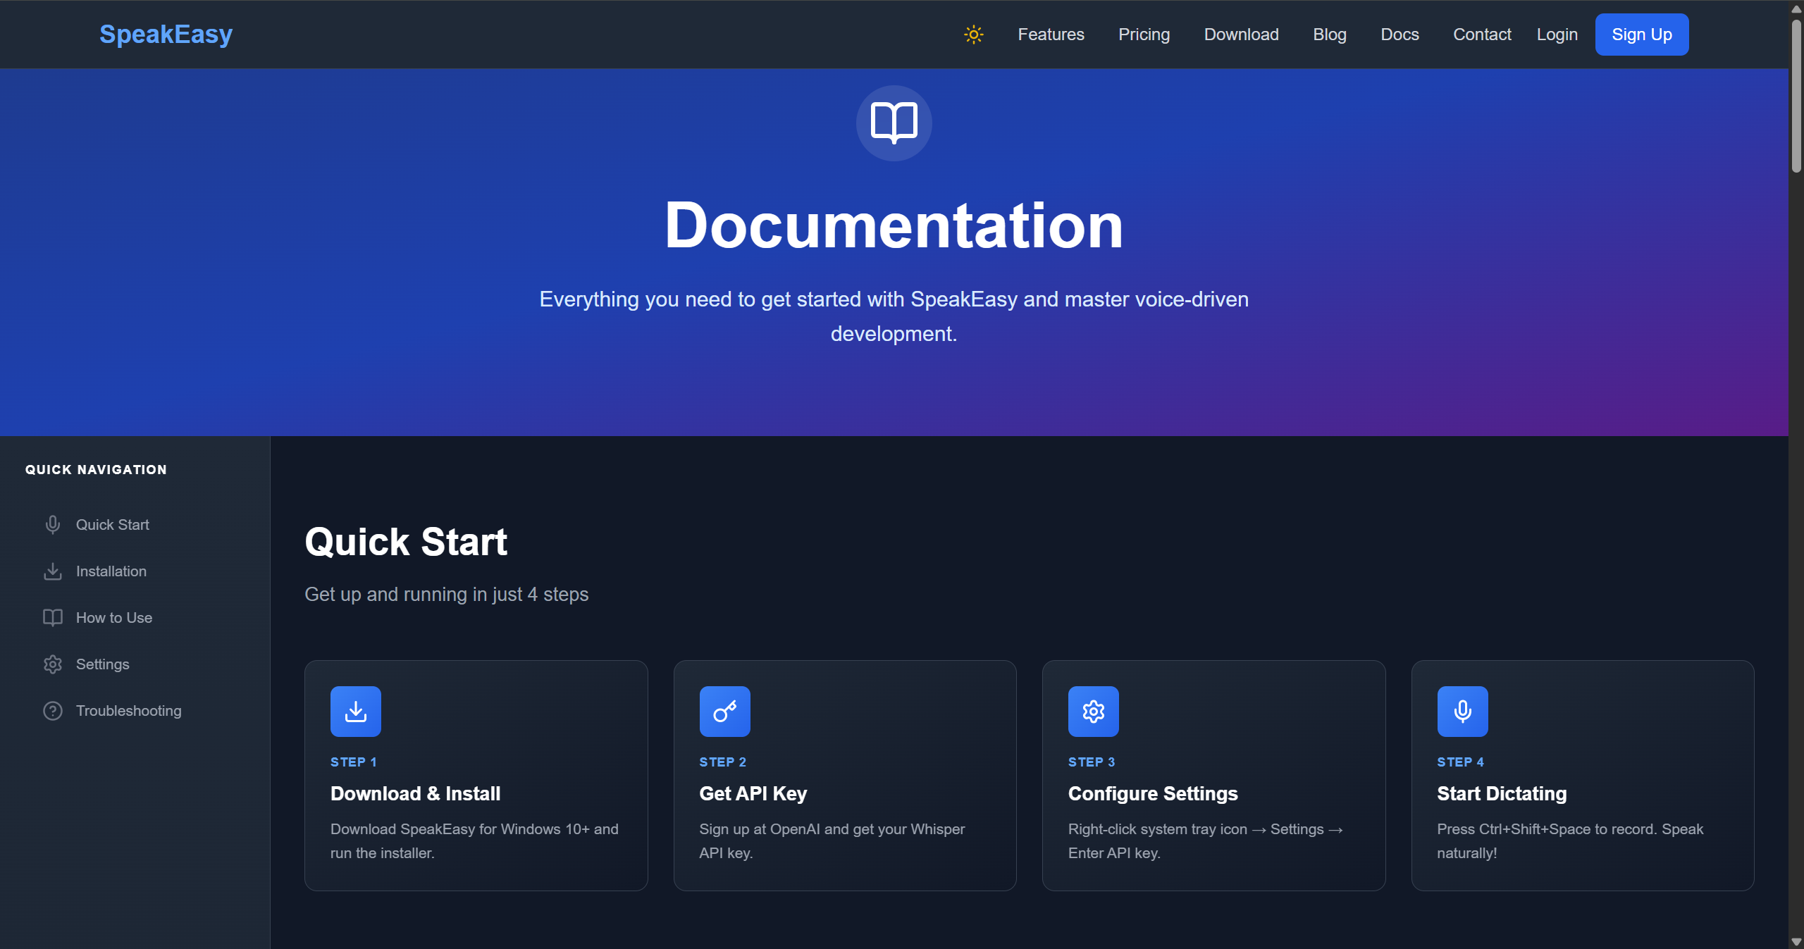The width and height of the screenshot is (1804, 949).
Task: Click the scrollbar down arrow
Action: (x=1796, y=942)
